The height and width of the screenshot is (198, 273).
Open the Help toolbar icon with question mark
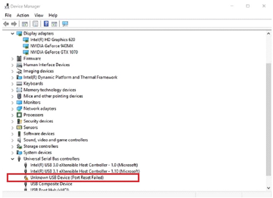[46, 24]
